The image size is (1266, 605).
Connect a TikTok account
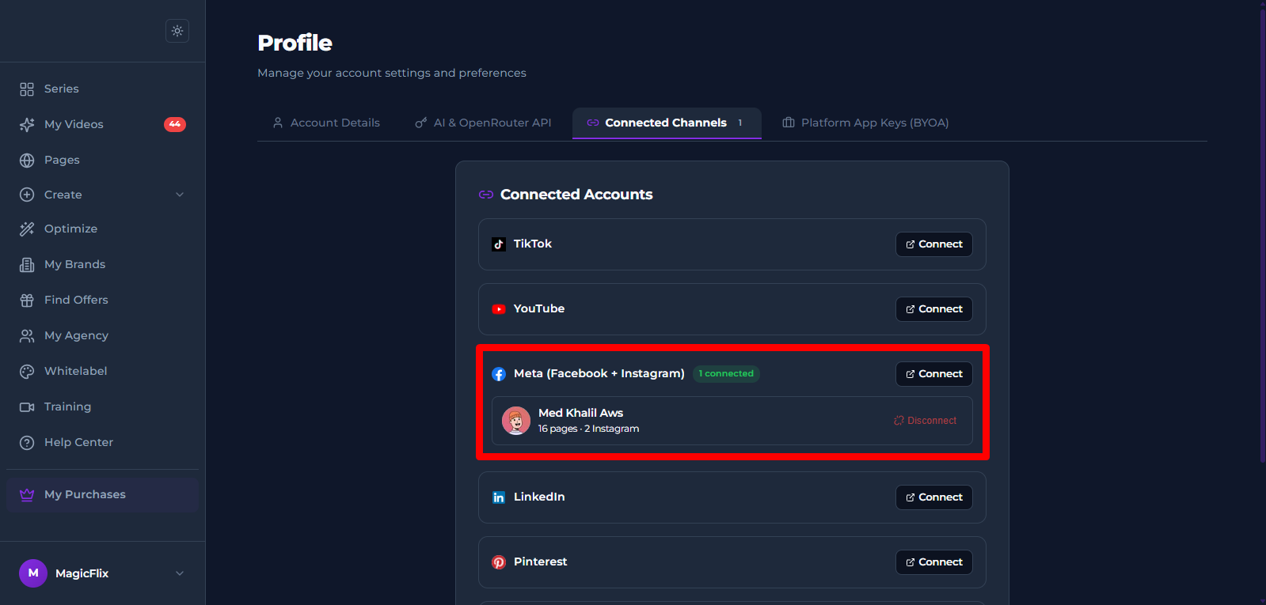pyautogui.click(x=934, y=244)
